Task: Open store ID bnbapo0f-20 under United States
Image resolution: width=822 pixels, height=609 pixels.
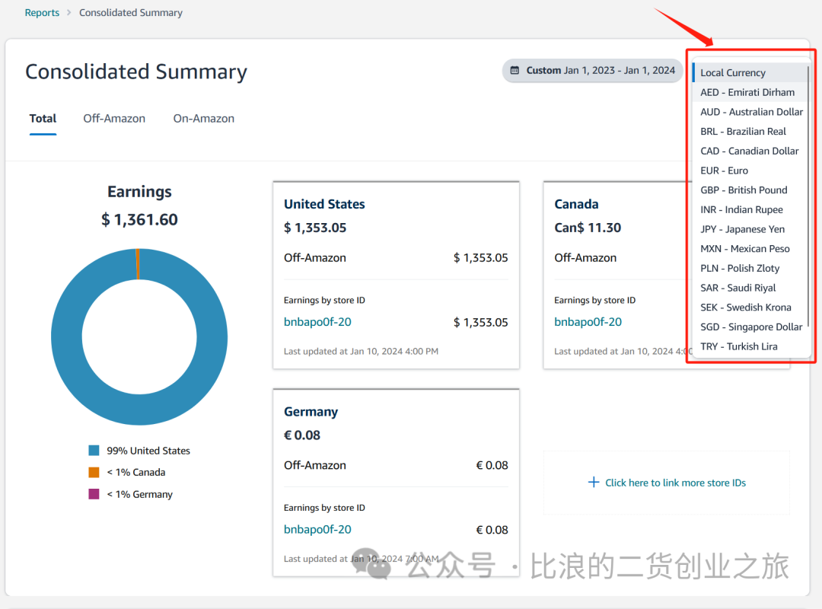Action: (317, 322)
